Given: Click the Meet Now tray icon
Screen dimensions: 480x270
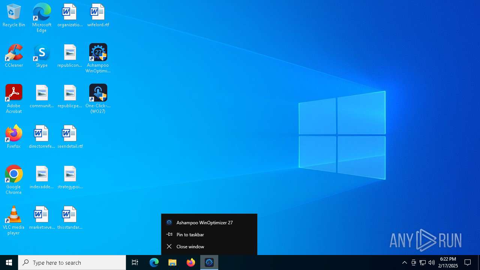Looking at the screenshot, I should point(414,262).
